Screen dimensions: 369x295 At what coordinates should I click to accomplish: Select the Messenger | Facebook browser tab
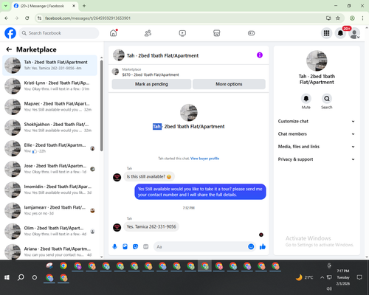(45, 6)
